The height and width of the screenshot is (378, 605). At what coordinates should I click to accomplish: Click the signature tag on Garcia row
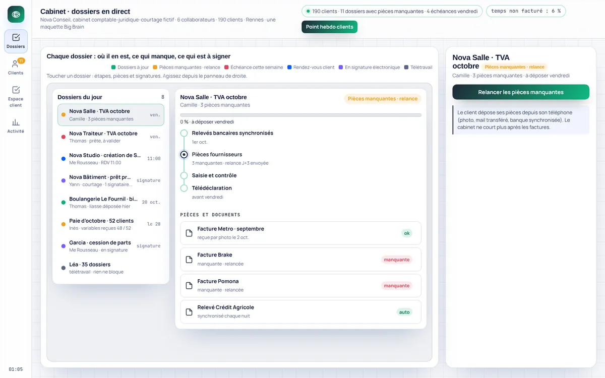click(x=149, y=246)
